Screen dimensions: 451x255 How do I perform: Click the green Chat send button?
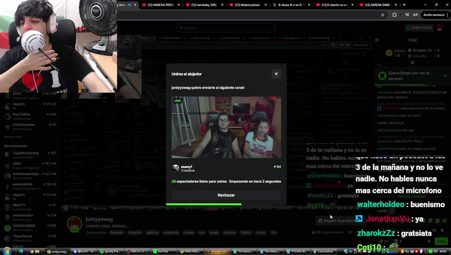pos(441,241)
